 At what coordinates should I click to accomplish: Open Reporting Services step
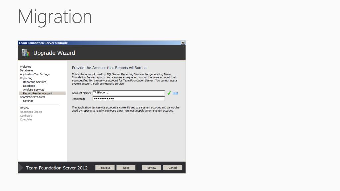(x=35, y=82)
